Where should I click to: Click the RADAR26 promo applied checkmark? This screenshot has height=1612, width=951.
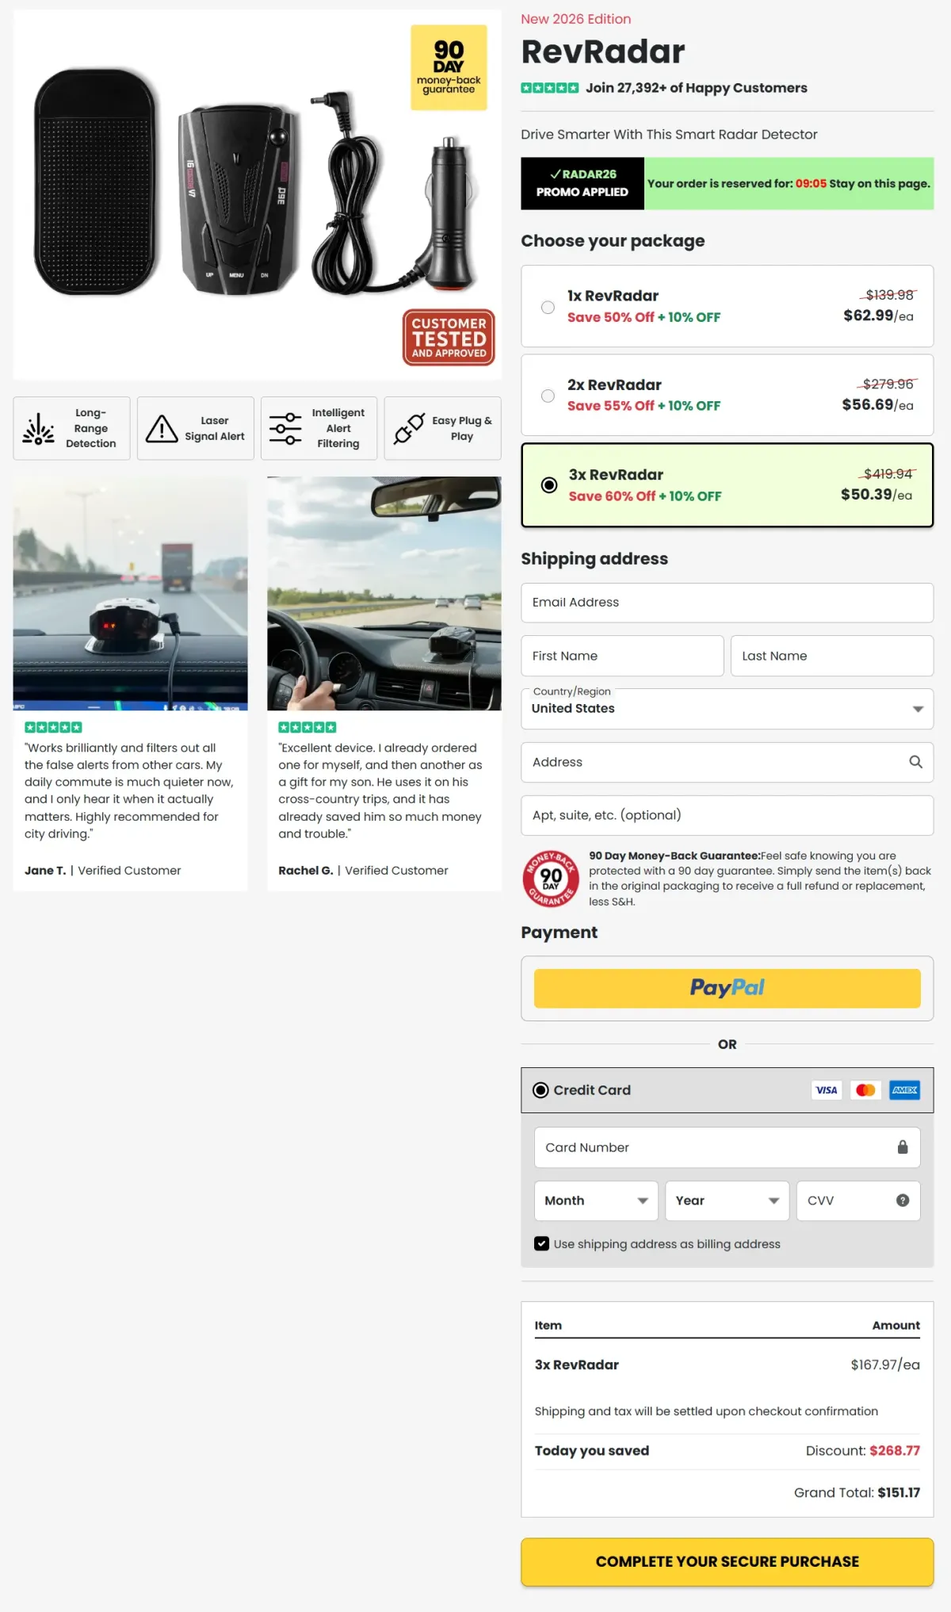pos(556,174)
